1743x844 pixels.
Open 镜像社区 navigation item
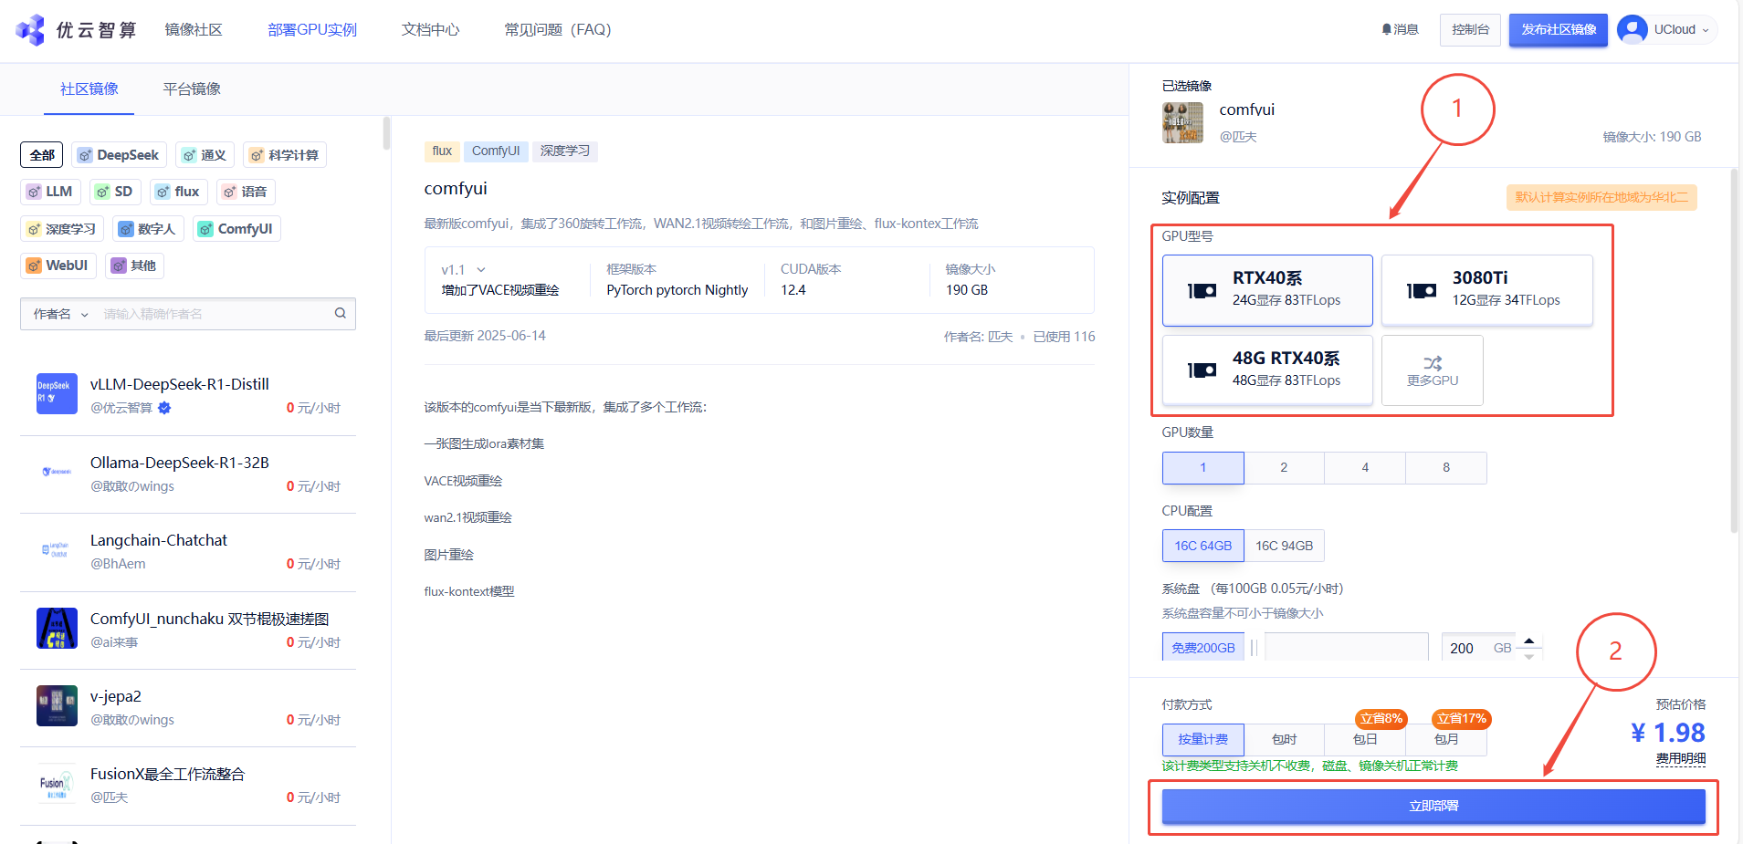point(194,30)
